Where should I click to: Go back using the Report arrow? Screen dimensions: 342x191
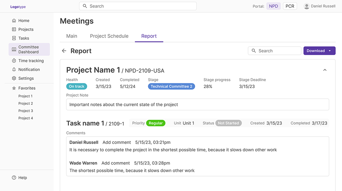coord(64,51)
